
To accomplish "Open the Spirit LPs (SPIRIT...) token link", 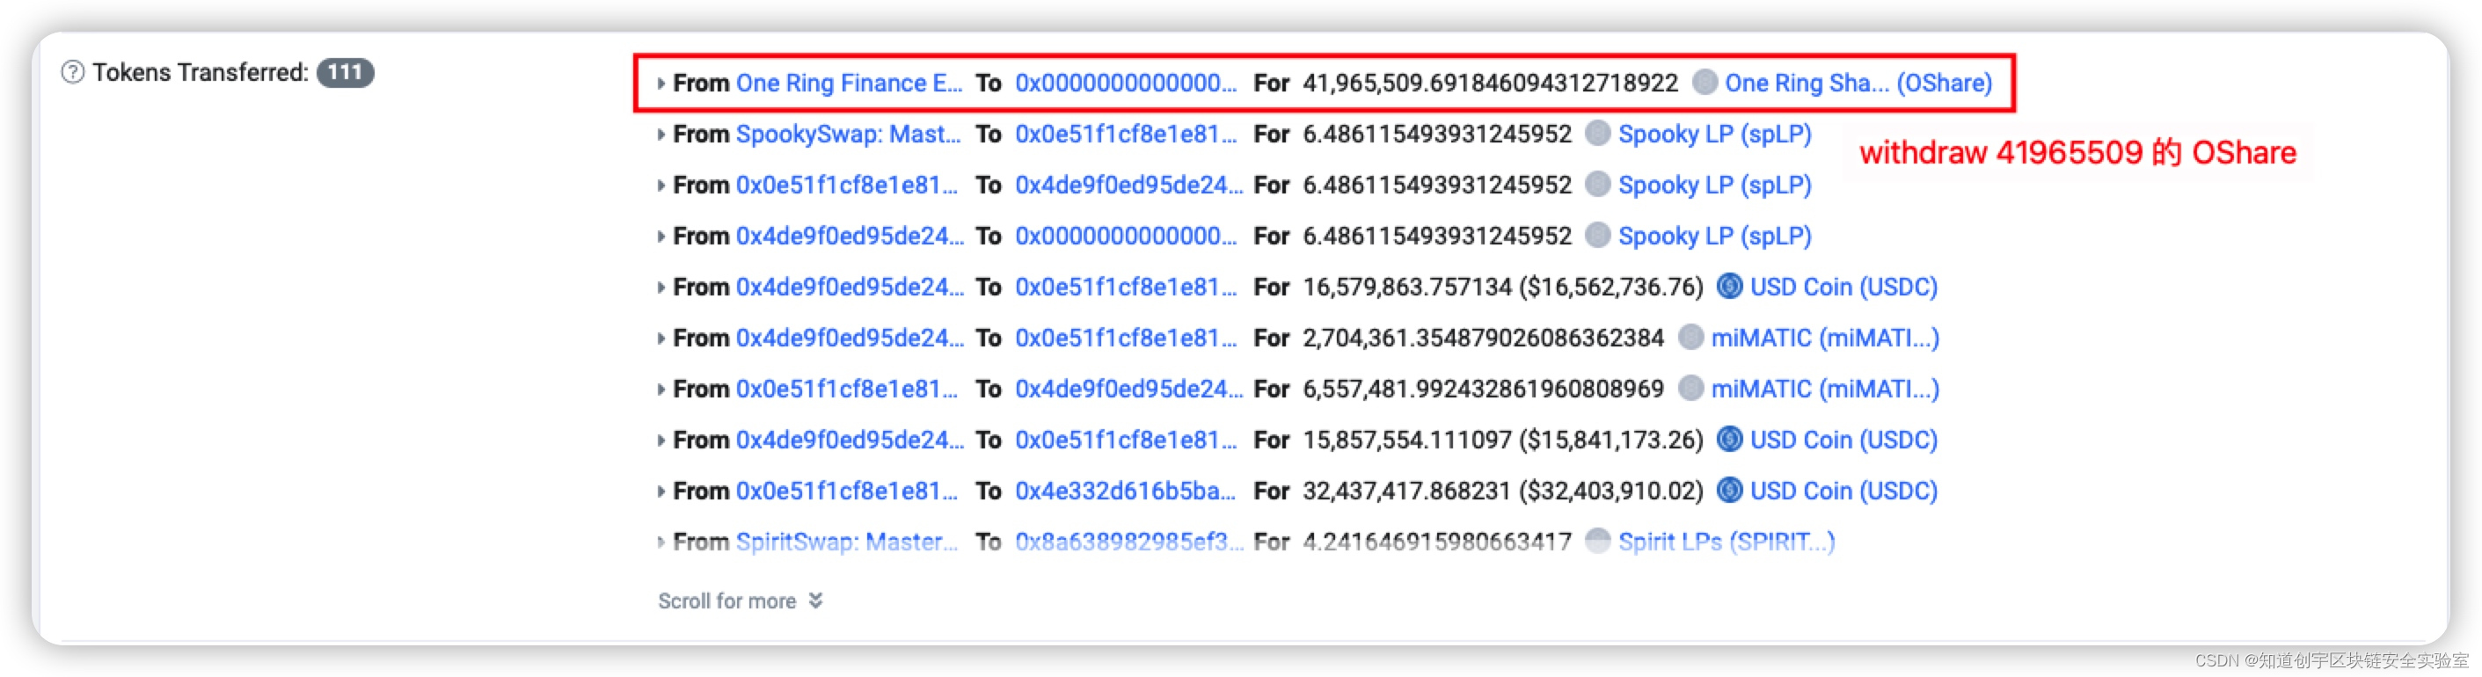I will [1726, 542].
